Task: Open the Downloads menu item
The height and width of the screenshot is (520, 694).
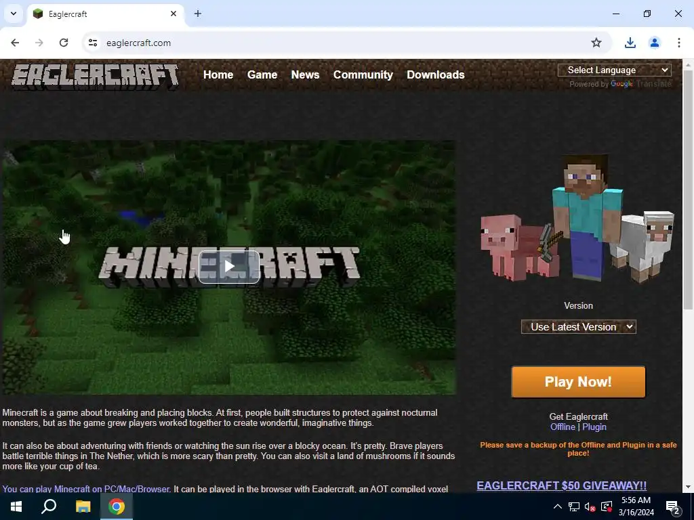Action: (436, 74)
